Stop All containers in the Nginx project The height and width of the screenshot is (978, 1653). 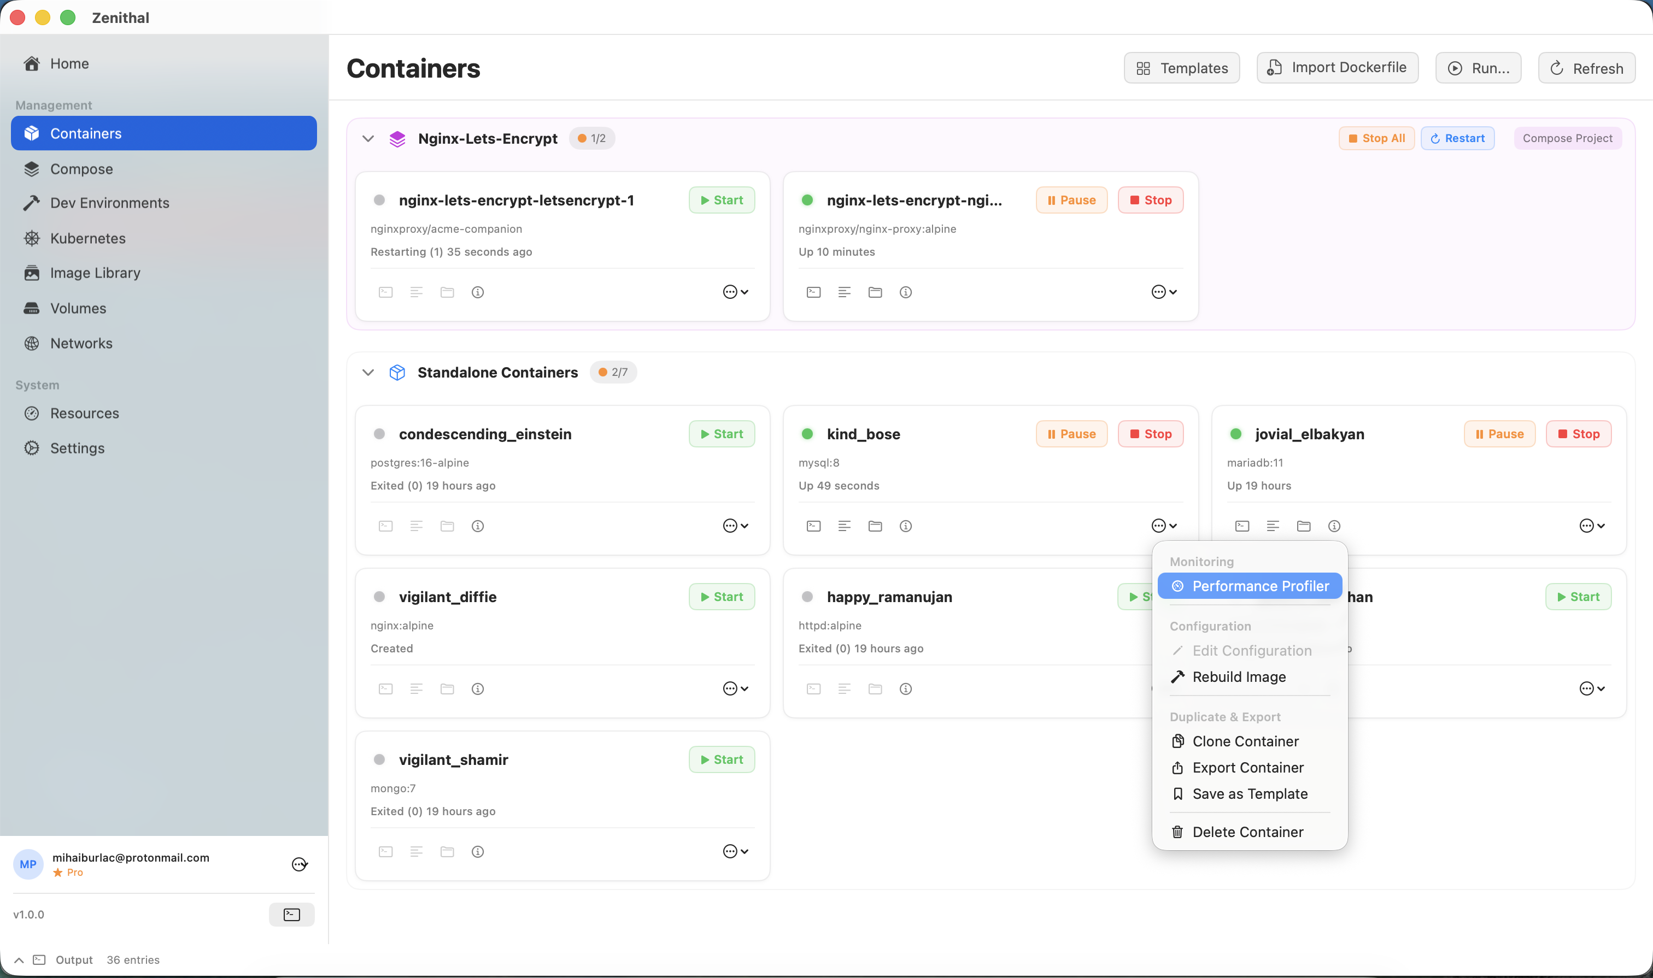coord(1376,138)
